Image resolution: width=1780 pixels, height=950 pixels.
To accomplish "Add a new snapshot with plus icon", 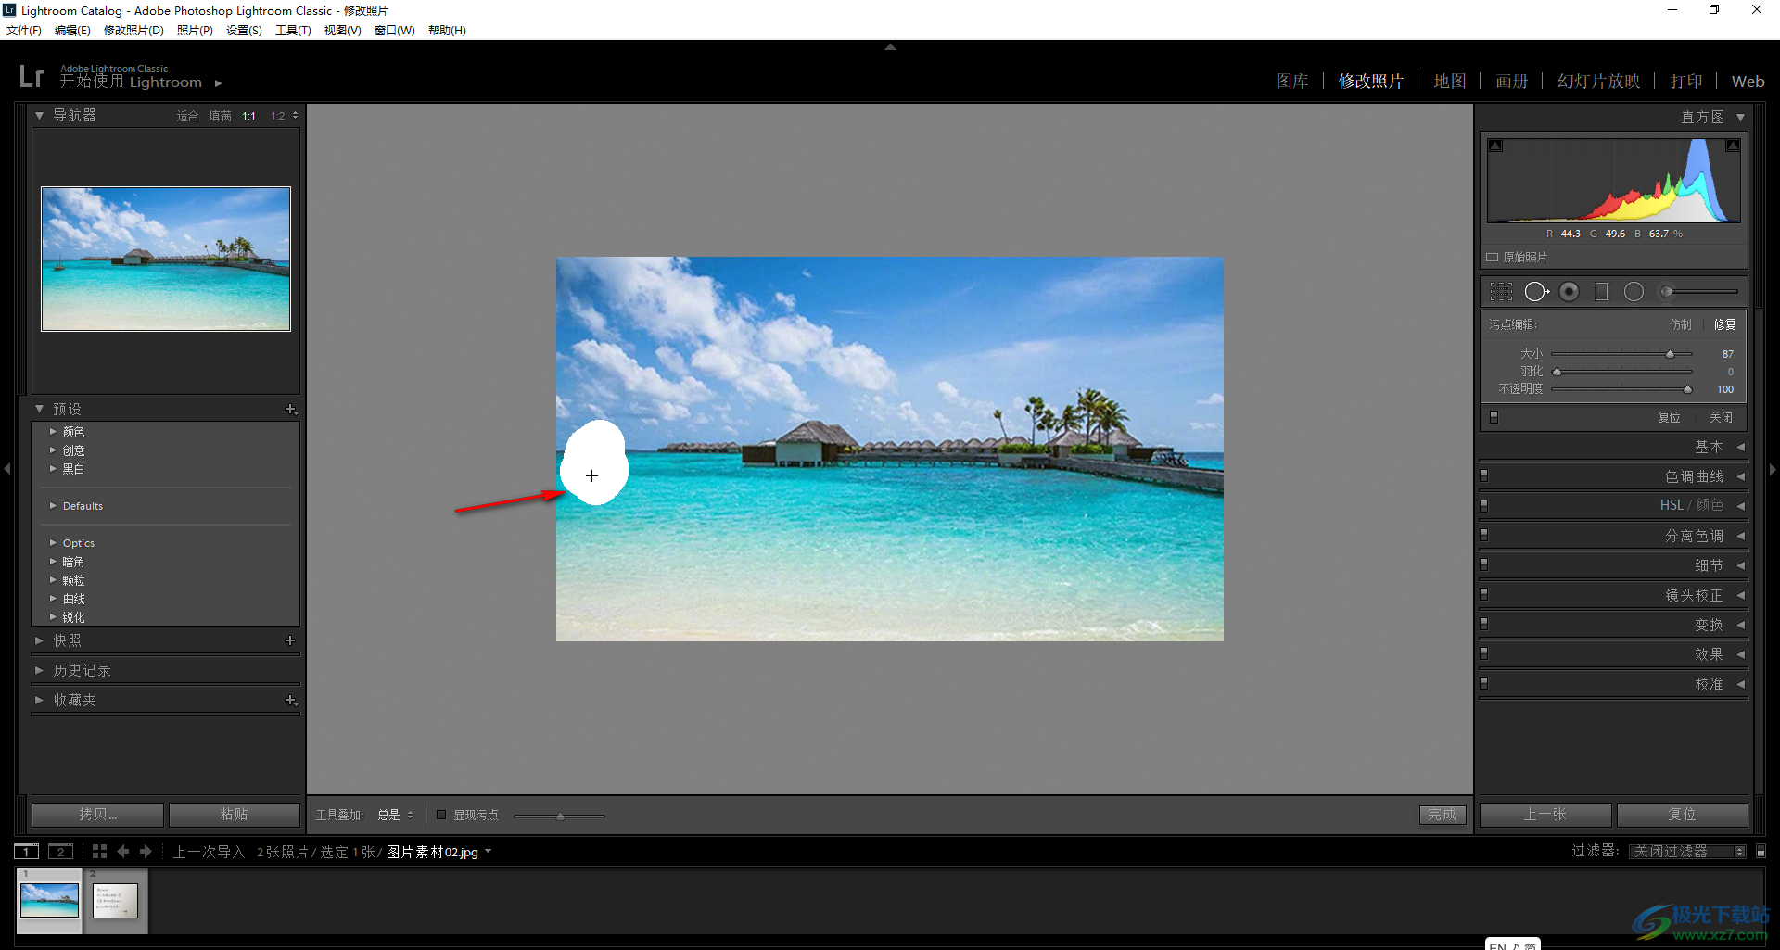I will [290, 640].
